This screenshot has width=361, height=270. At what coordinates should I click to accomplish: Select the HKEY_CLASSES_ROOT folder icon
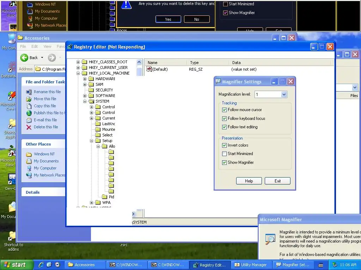pyautogui.click(x=85, y=62)
